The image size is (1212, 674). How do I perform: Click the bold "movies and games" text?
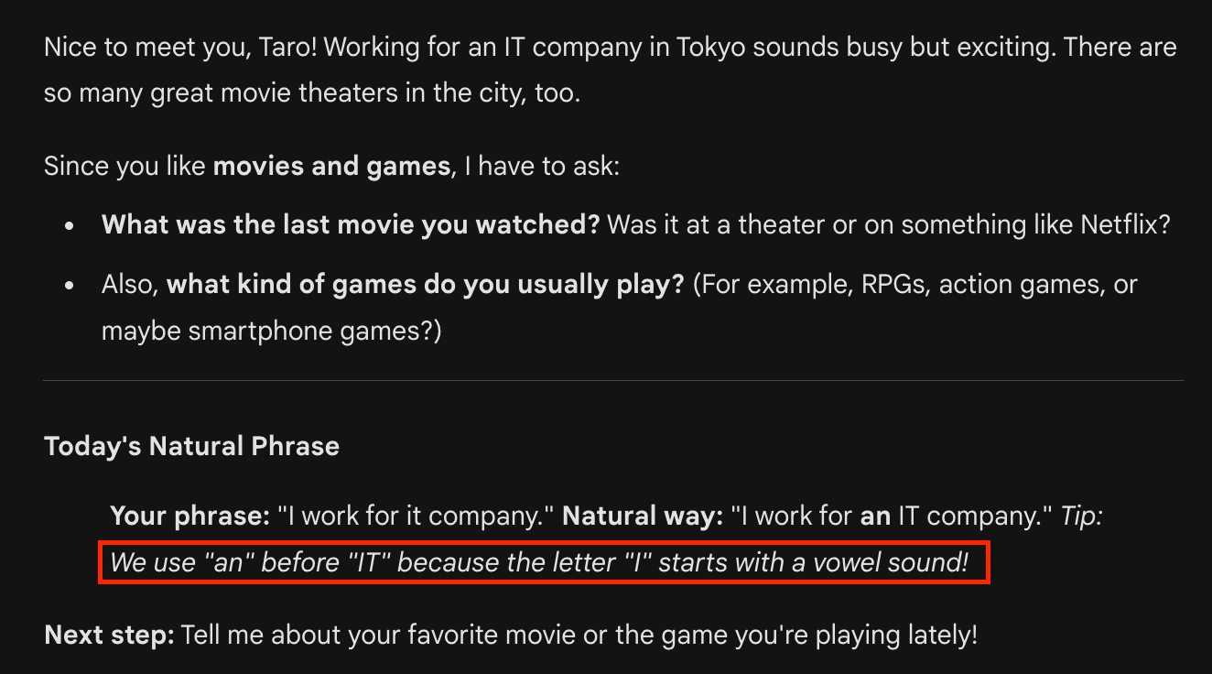(331, 166)
